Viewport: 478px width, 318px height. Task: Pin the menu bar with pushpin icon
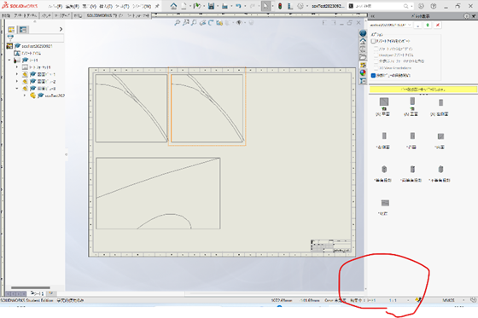click(157, 6)
